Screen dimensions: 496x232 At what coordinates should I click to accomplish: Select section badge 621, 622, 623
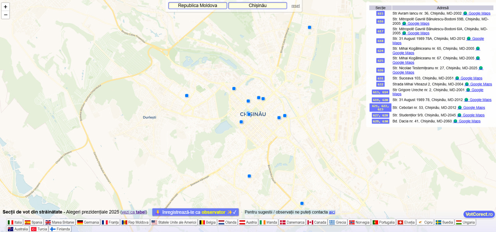click(x=381, y=107)
